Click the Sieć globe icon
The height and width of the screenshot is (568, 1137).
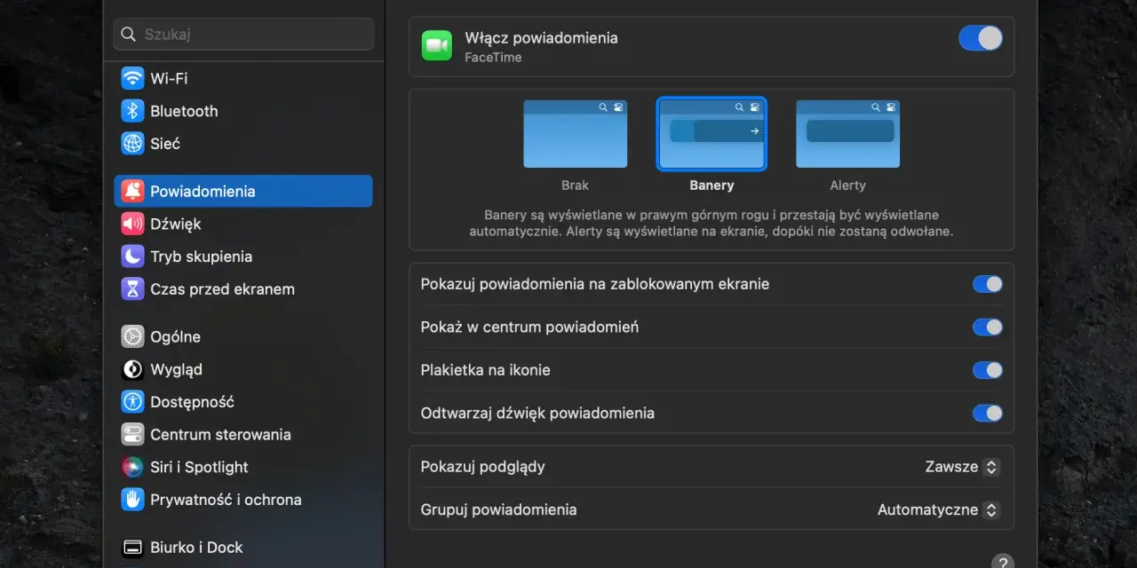pos(132,143)
